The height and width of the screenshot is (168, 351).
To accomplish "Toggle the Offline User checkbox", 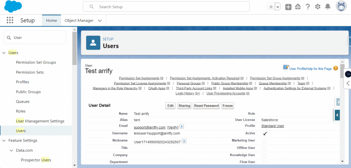I will 264,148.
